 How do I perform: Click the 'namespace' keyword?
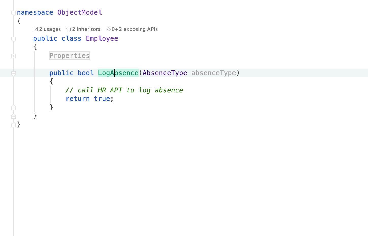[35, 12]
